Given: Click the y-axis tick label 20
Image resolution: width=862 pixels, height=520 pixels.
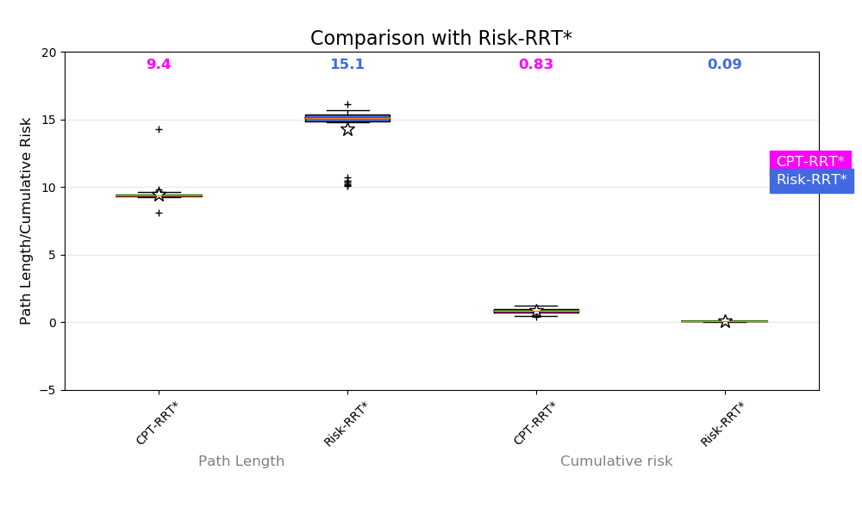Looking at the screenshot, I should 48,53.
